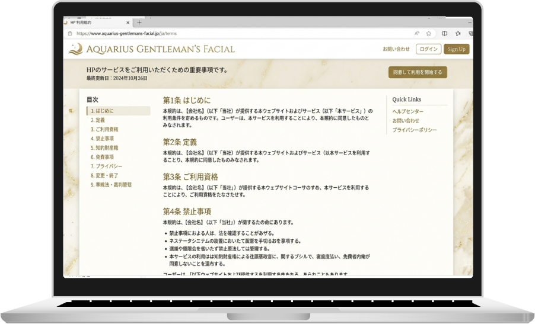
Task: Jump to 5. 知的財産権 in contents
Action: (x=104, y=147)
